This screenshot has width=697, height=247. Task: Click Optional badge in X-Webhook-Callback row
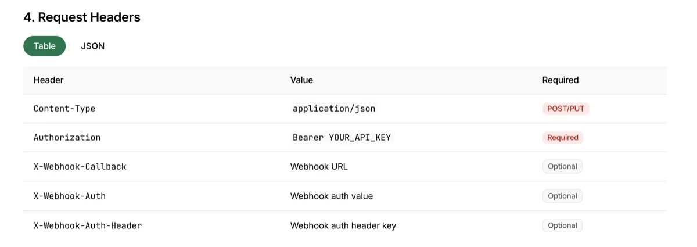coord(562,167)
